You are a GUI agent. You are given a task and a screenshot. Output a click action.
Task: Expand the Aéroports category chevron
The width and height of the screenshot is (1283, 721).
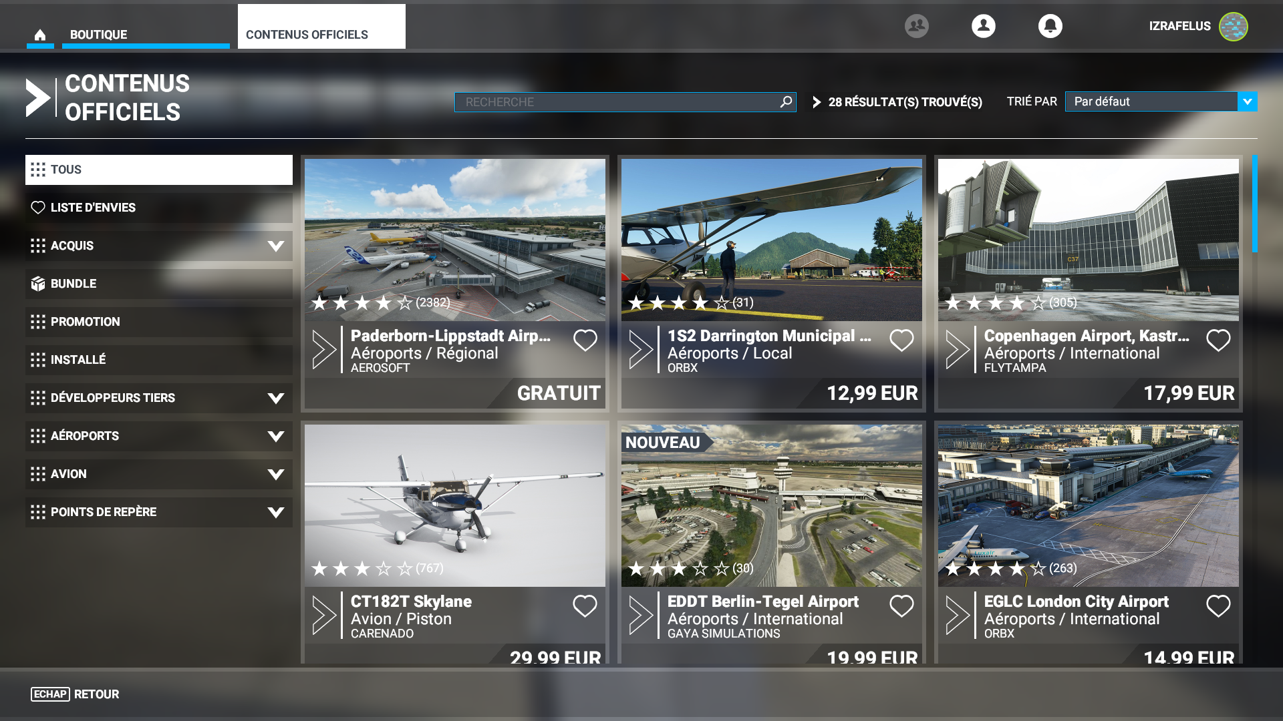(276, 436)
